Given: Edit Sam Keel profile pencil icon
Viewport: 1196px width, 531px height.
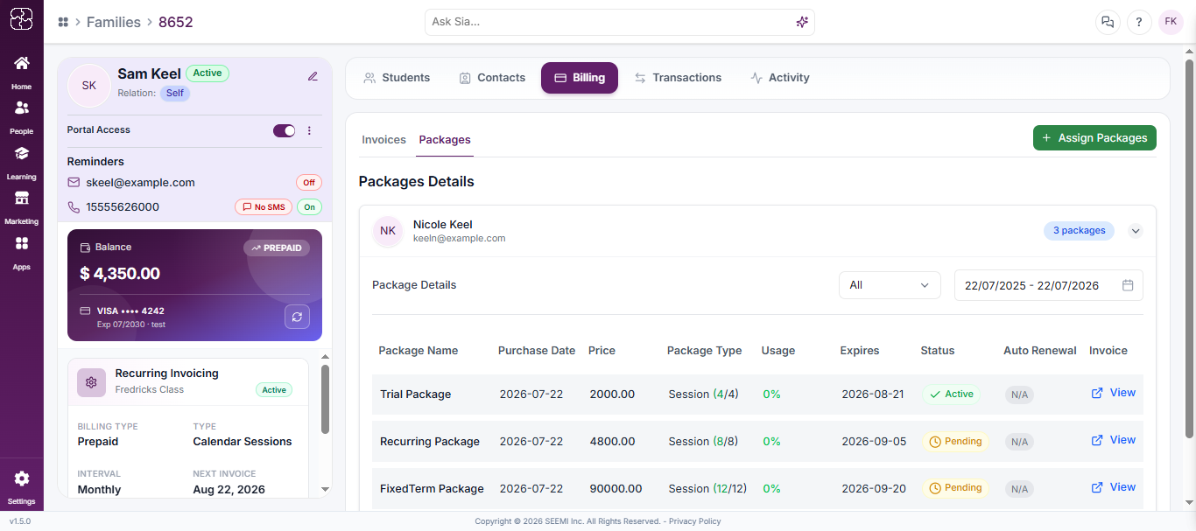Looking at the screenshot, I should [313, 76].
